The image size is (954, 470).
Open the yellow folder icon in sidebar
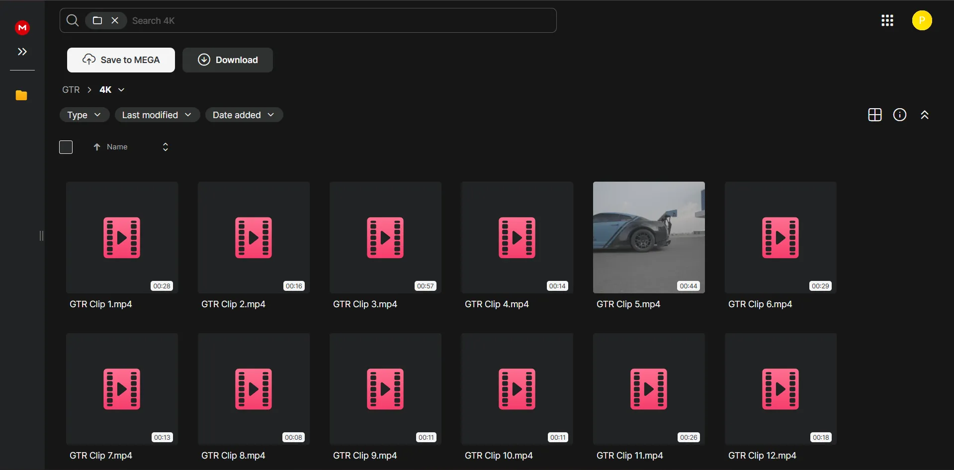pos(21,95)
